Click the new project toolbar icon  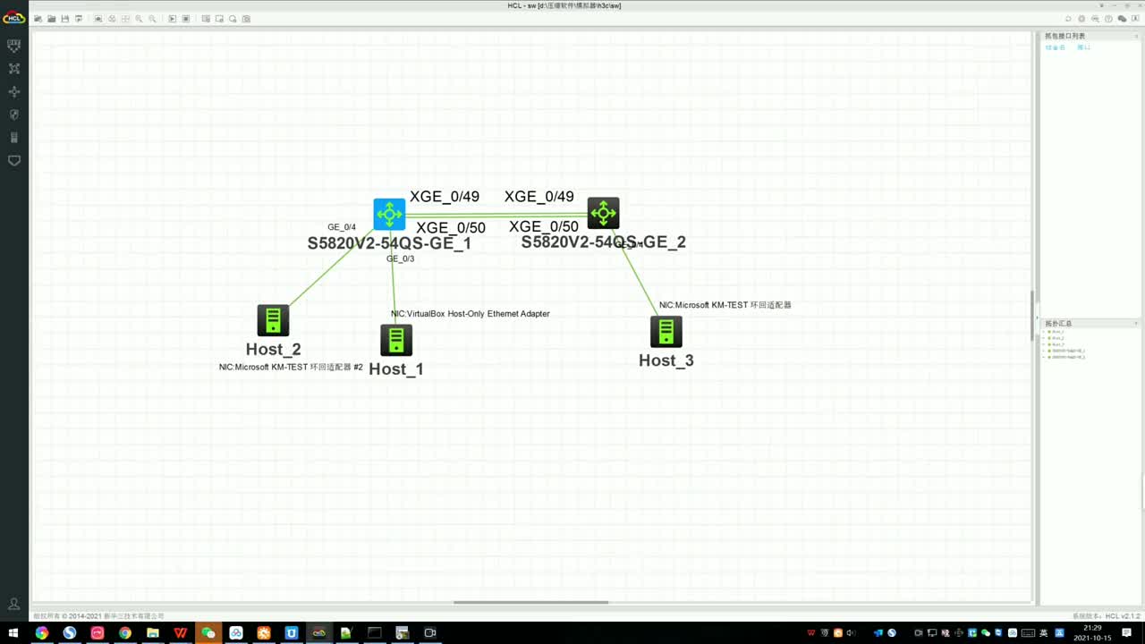pyautogui.click(x=38, y=19)
